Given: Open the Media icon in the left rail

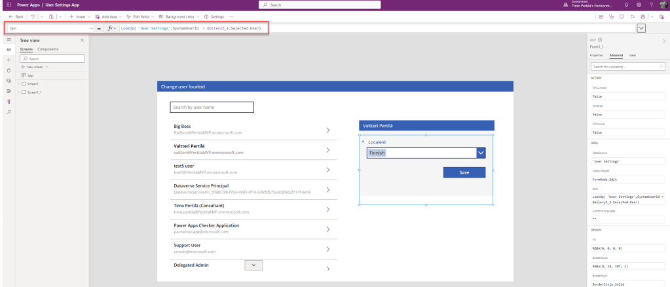Looking at the screenshot, I should click(x=9, y=80).
